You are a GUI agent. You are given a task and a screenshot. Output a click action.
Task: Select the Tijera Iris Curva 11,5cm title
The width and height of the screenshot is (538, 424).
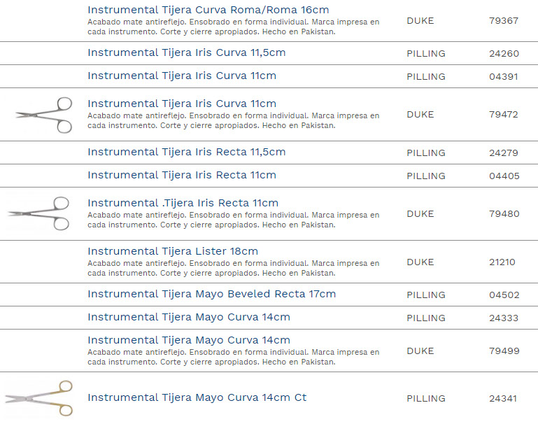point(186,53)
